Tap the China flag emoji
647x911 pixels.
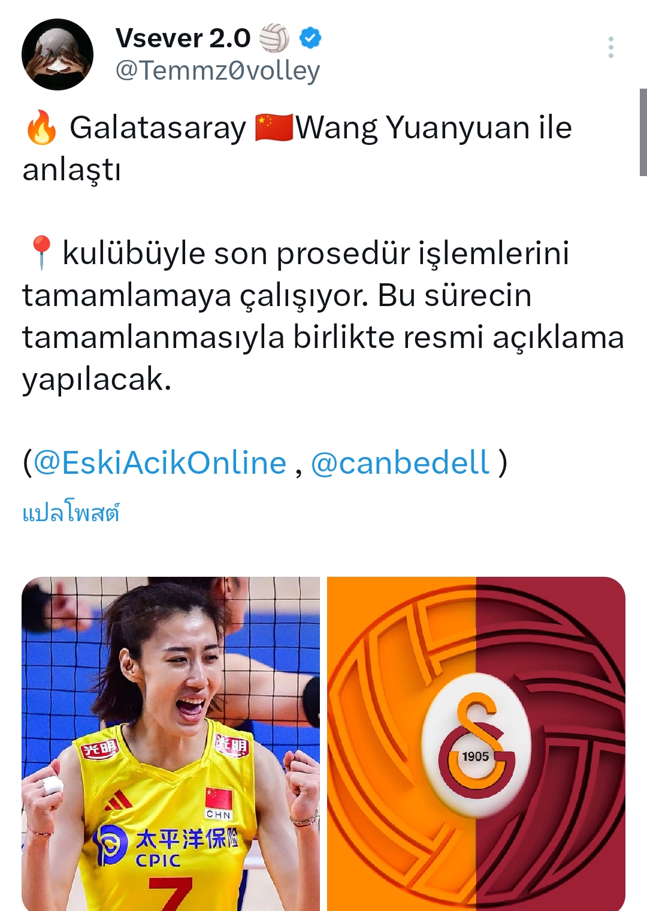pyautogui.click(x=273, y=128)
